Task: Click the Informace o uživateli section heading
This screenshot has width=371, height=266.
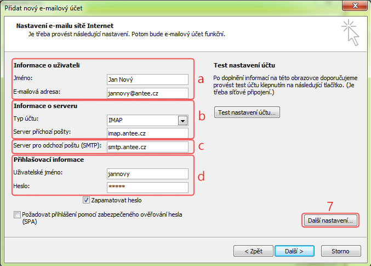Action: (x=46, y=66)
